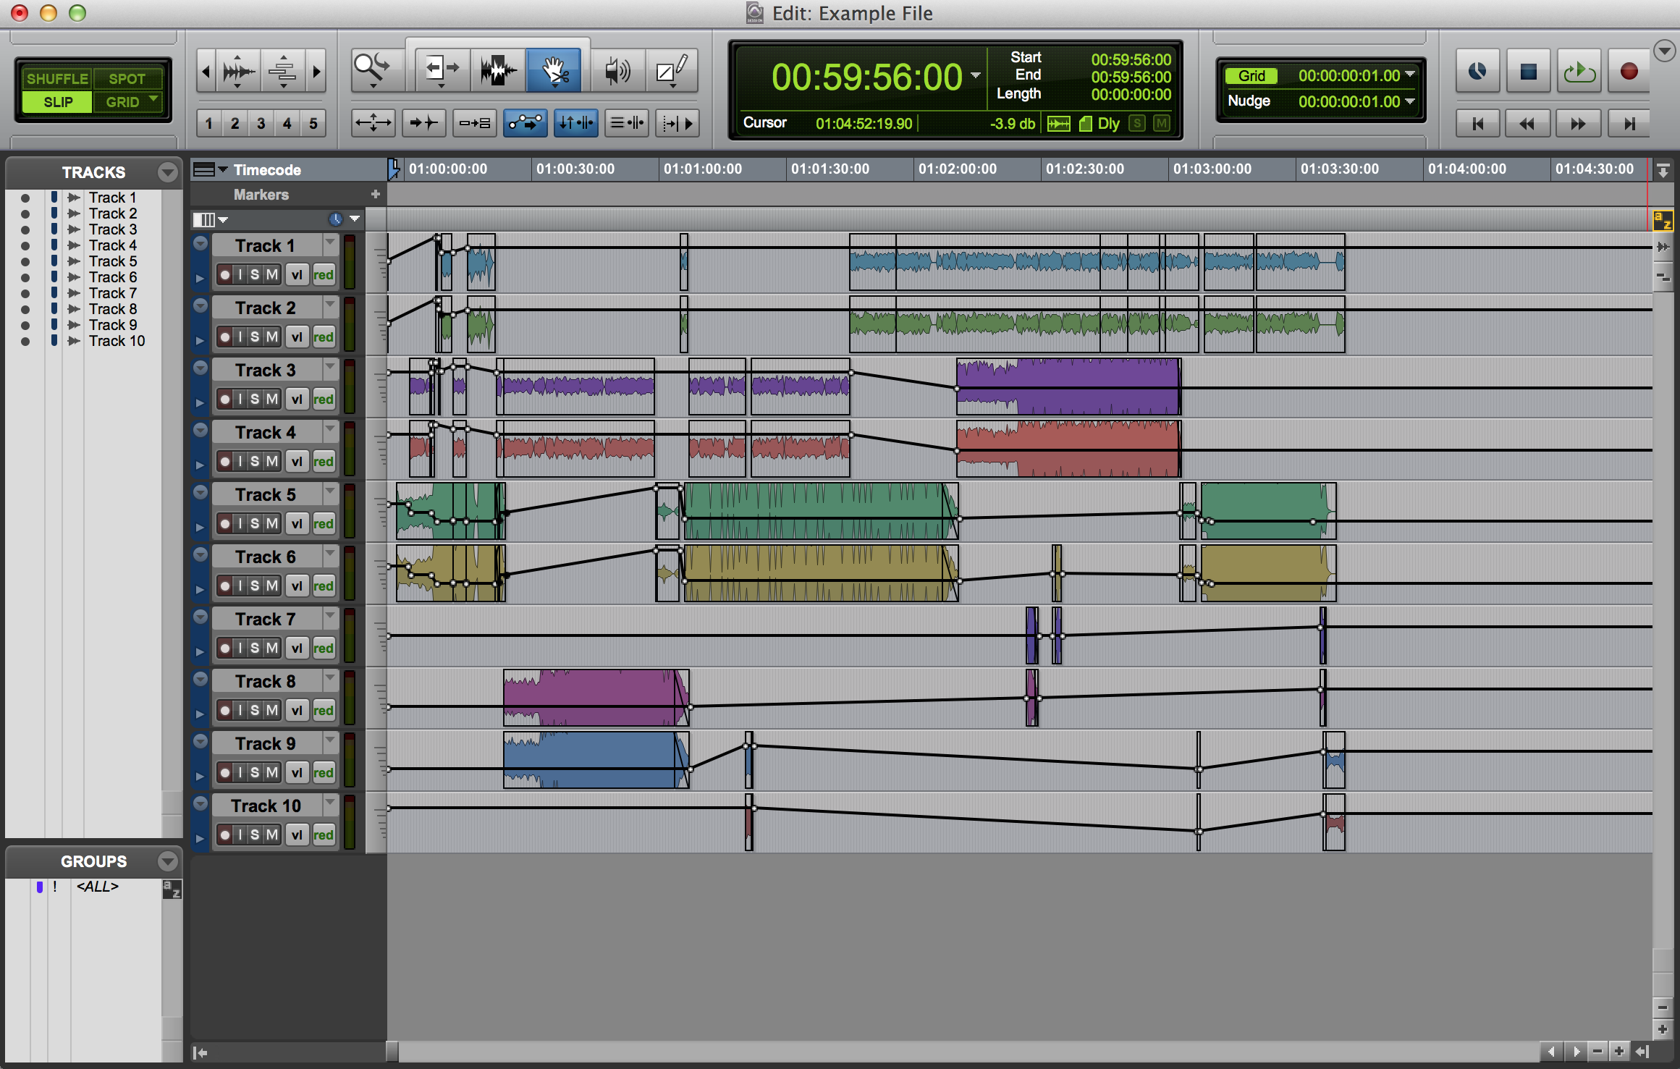Select the Zoom tool

pyautogui.click(x=371, y=71)
